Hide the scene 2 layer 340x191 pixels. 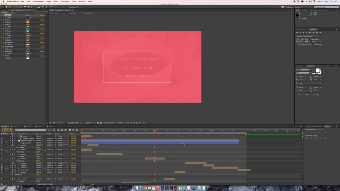2,145
